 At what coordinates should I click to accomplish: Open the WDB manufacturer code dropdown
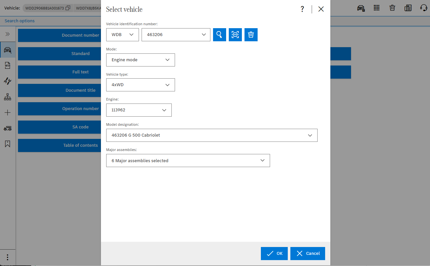click(x=123, y=35)
